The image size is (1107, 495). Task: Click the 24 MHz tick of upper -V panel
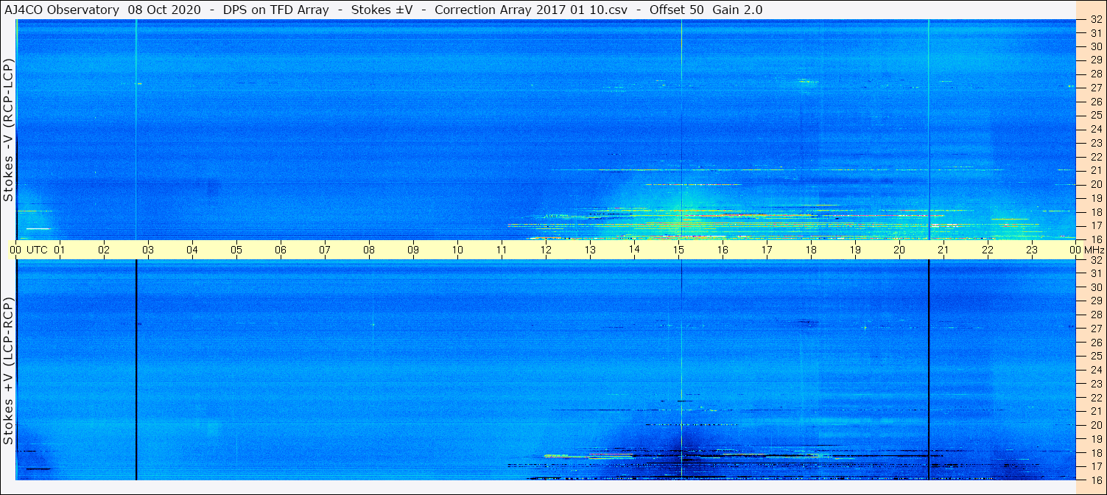[x=1096, y=129]
